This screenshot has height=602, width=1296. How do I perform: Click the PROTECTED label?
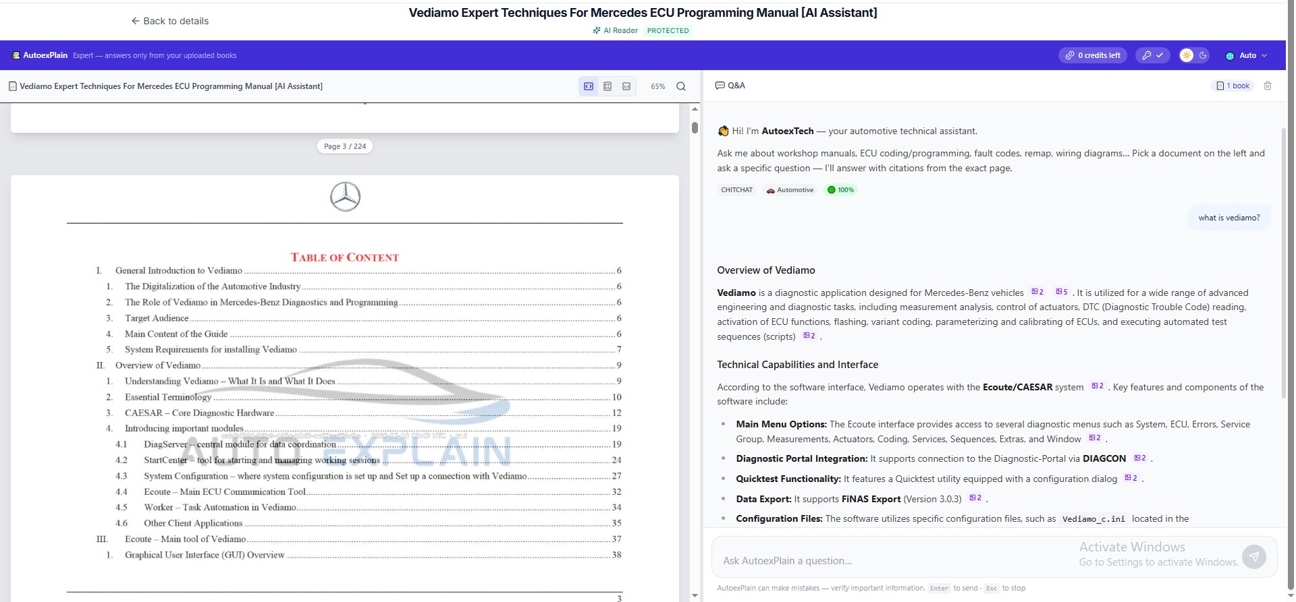pyautogui.click(x=668, y=30)
